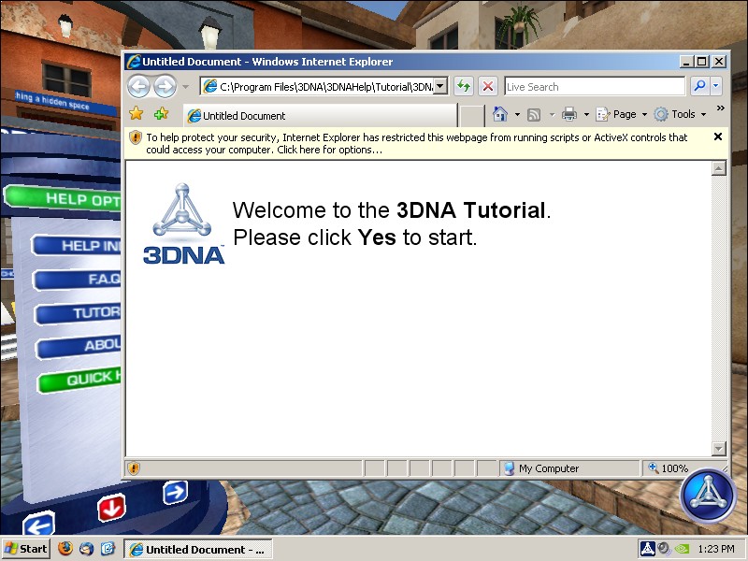Open the F.A.Q button in 3DNA
The image size is (748, 561).
[x=78, y=279]
